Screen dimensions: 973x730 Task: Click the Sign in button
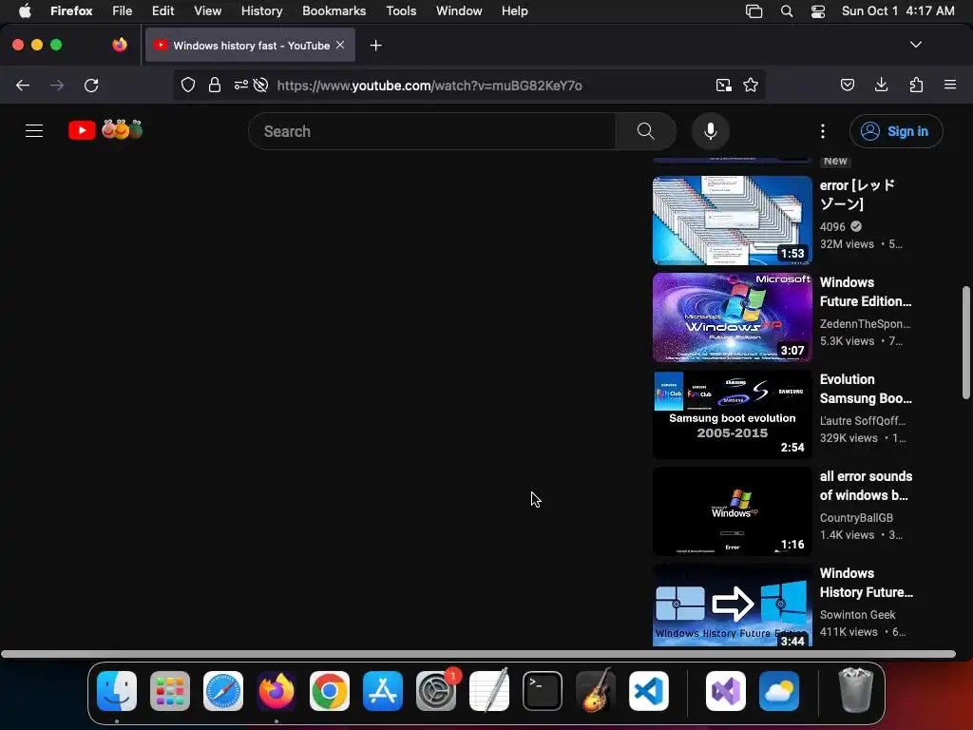(x=896, y=131)
